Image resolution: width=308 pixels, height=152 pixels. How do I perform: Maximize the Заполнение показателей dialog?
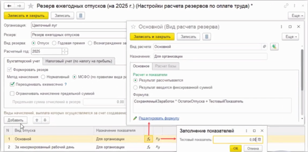tap(254, 131)
